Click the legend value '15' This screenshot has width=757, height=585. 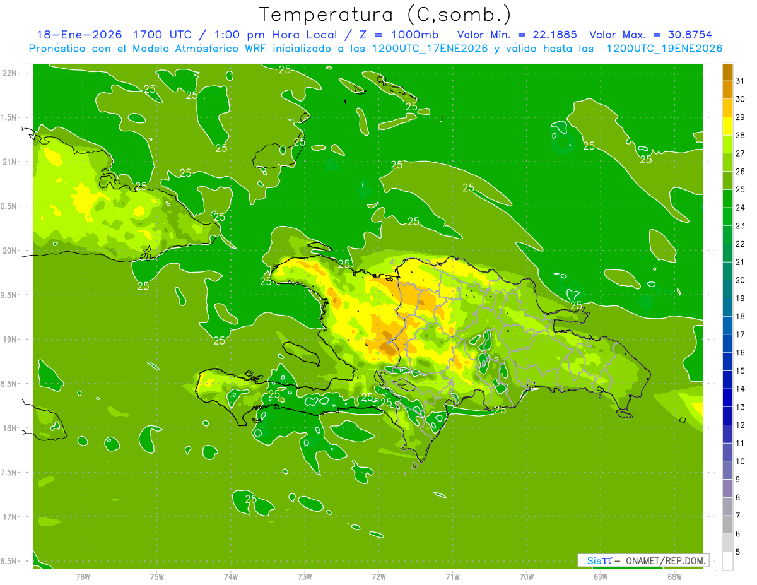(741, 370)
